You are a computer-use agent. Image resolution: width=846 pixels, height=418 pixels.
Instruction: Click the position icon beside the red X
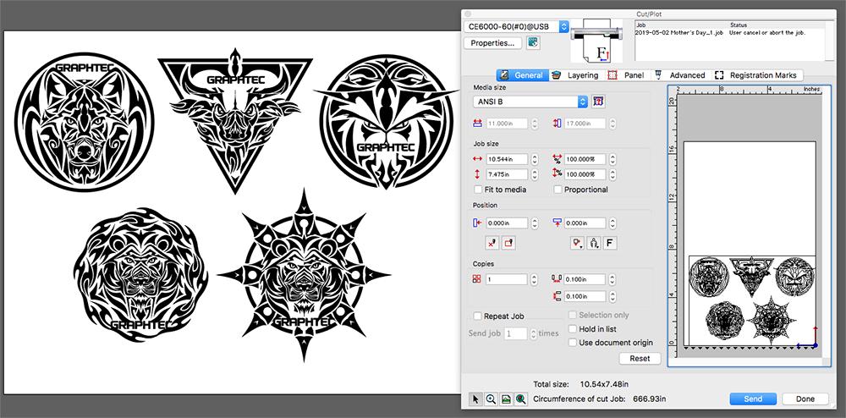(x=508, y=243)
